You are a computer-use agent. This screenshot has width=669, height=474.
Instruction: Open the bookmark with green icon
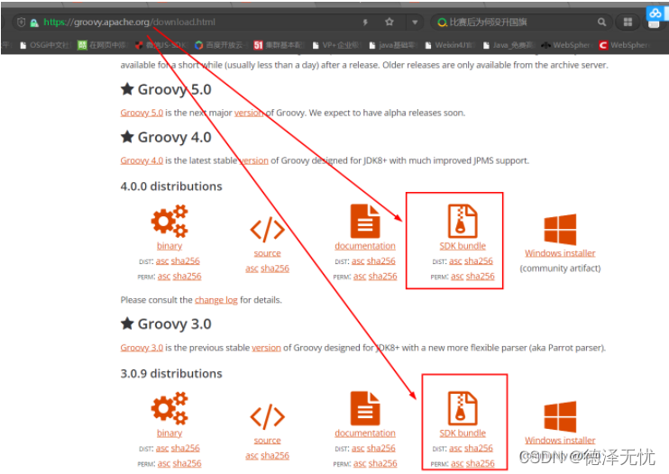[x=103, y=45]
